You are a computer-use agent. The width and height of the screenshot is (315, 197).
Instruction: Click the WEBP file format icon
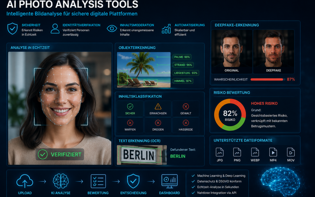tap(255, 152)
